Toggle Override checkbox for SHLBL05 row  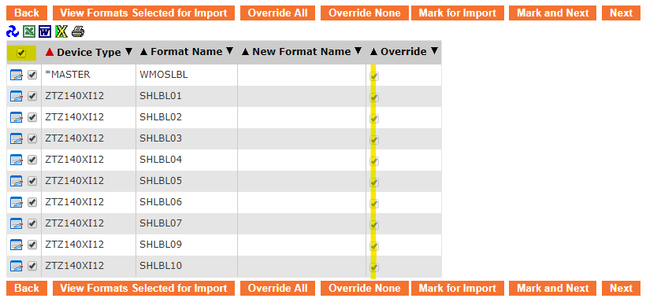coord(374,182)
